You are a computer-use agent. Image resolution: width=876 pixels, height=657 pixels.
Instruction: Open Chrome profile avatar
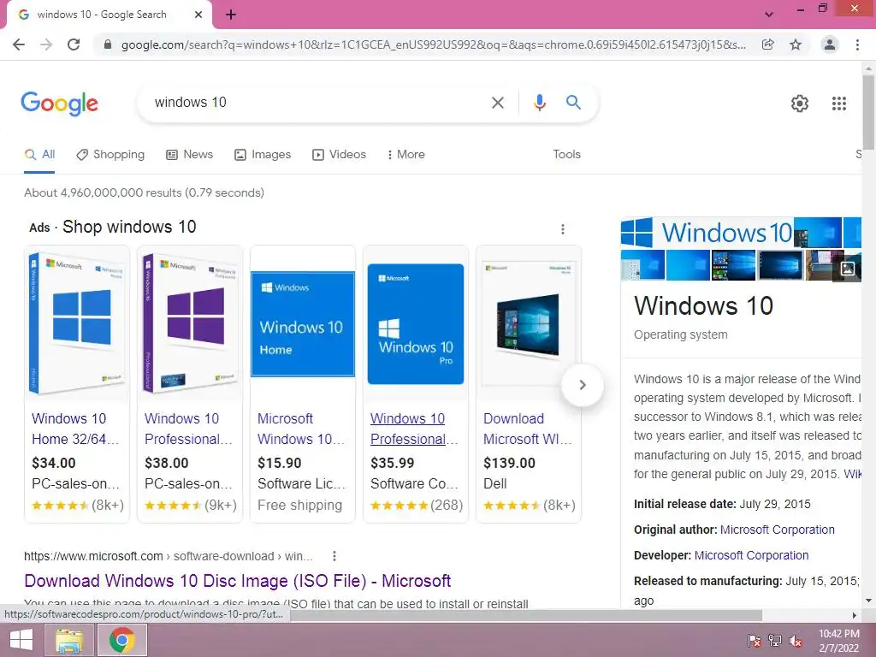pyautogui.click(x=830, y=44)
